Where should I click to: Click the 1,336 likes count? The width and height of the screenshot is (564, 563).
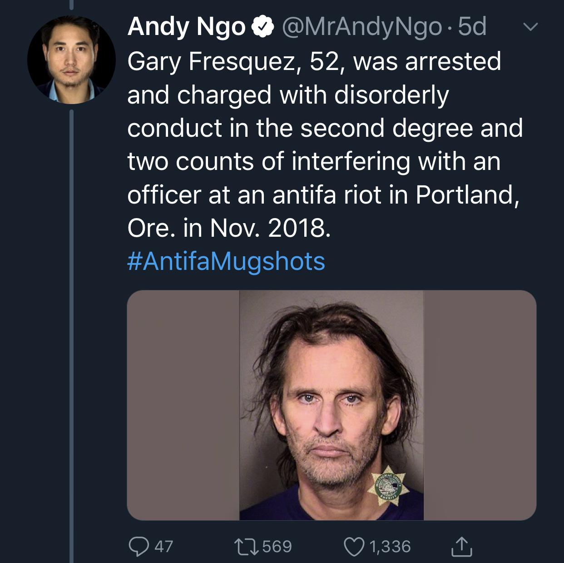[390, 546]
